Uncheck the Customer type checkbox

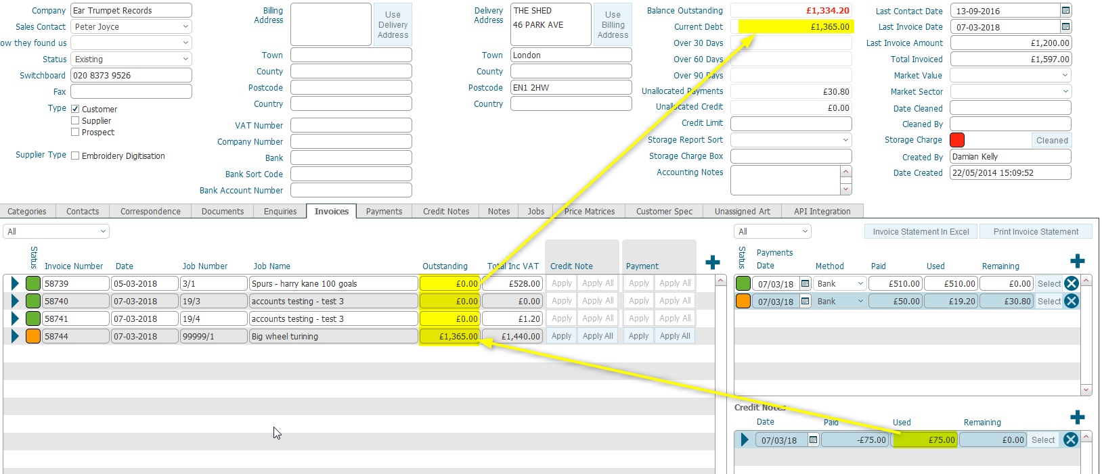click(x=75, y=109)
